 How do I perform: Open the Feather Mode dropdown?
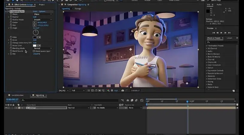click(42, 20)
